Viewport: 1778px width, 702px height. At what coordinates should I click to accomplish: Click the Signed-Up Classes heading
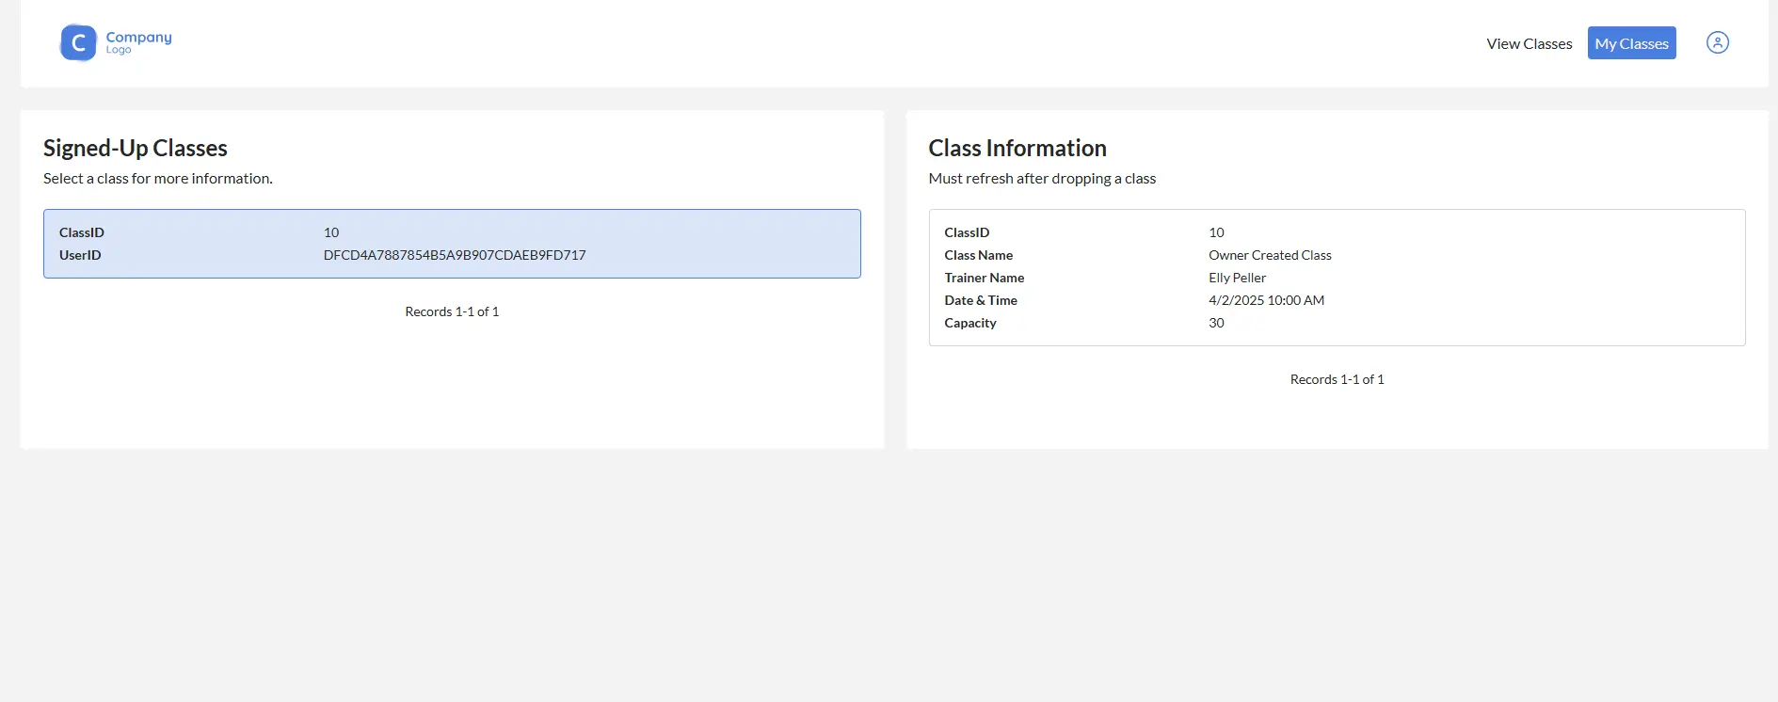pyautogui.click(x=136, y=149)
